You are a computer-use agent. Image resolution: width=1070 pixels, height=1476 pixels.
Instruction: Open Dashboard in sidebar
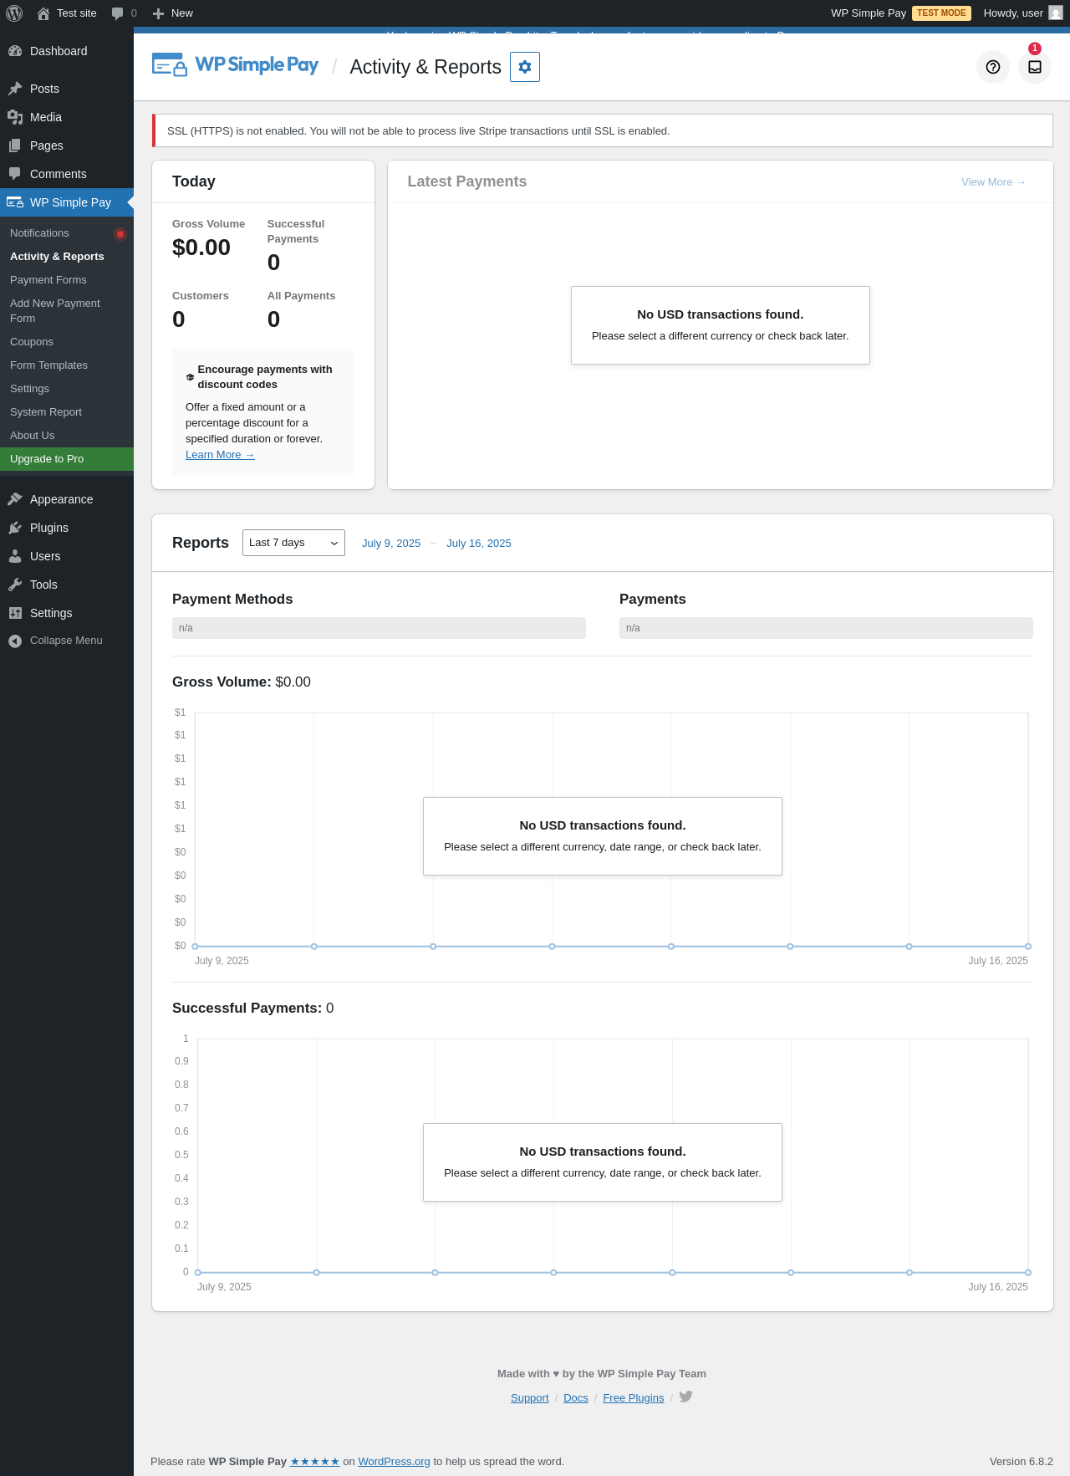click(67, 51)
